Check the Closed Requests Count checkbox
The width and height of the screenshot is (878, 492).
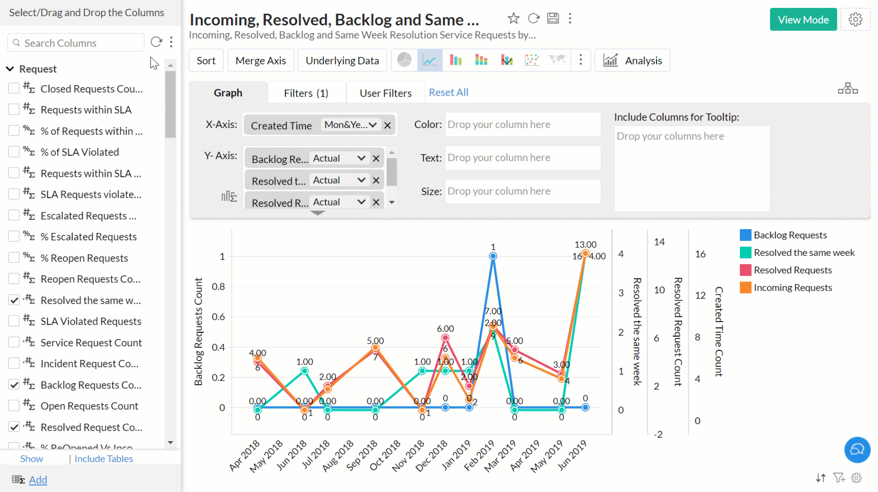point(14,88)
